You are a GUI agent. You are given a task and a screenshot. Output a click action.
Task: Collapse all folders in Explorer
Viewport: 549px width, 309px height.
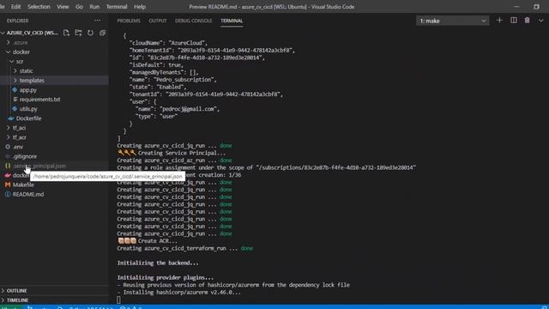coord(102,33)
